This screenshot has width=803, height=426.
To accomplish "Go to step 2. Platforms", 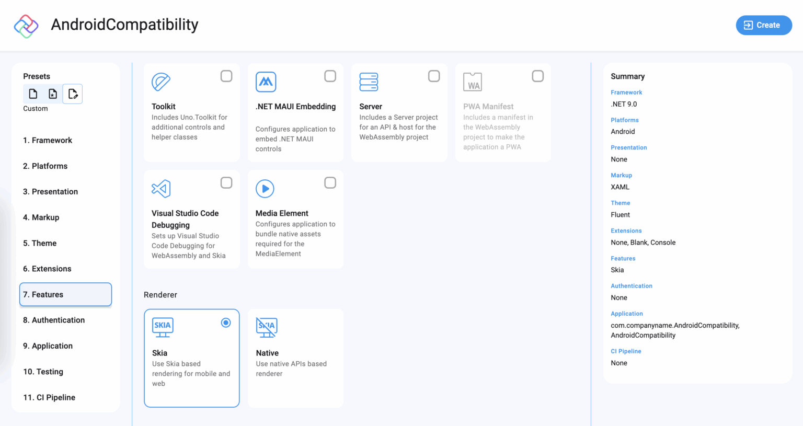I will coord(65,166).
